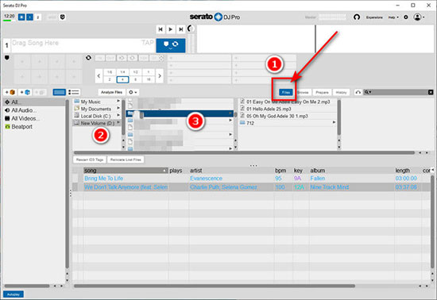
Task: Open the search magnifier dropdown
Action: [x=368, y=92]
